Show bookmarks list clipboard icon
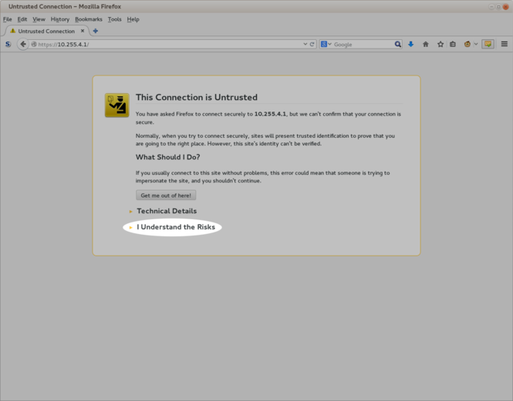The height and width of the screenshot is (401, 513). point(453,45)
